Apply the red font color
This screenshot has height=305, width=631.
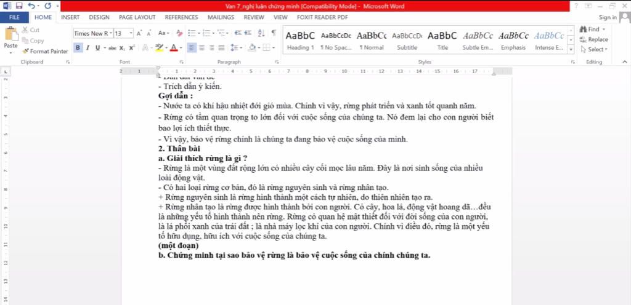point(173,48)
